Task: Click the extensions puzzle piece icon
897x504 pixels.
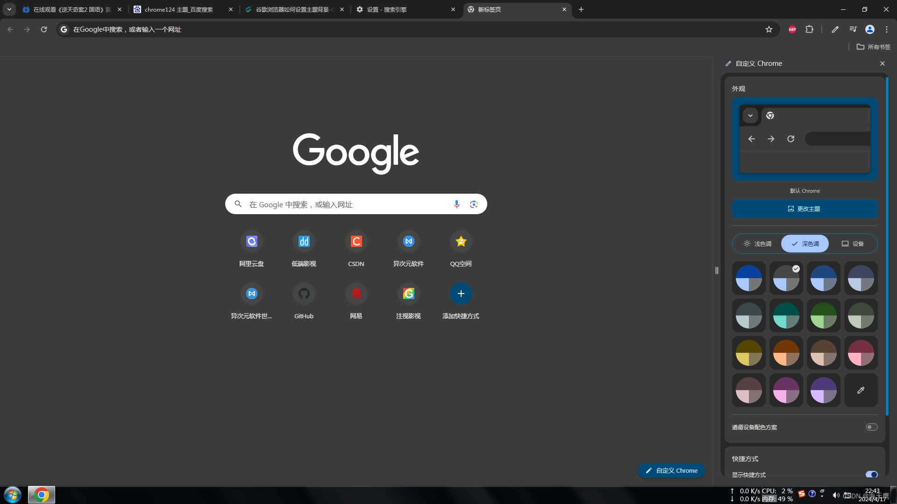Action: 810,29
